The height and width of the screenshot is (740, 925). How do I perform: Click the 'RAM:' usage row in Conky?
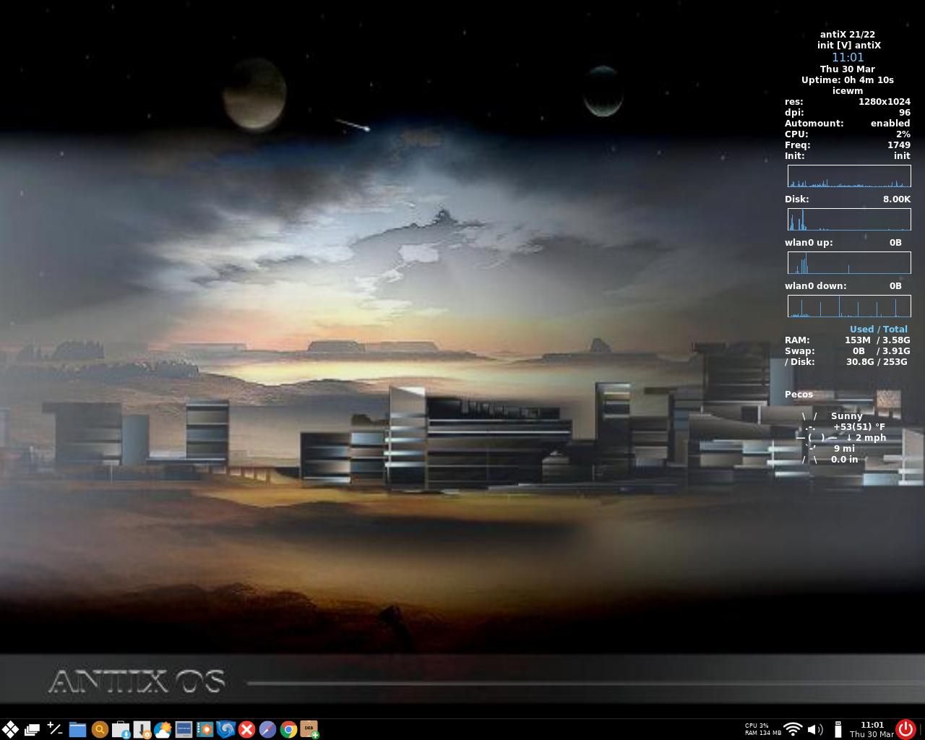(847, 340)
